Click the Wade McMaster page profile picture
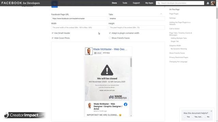 [89, 51]
